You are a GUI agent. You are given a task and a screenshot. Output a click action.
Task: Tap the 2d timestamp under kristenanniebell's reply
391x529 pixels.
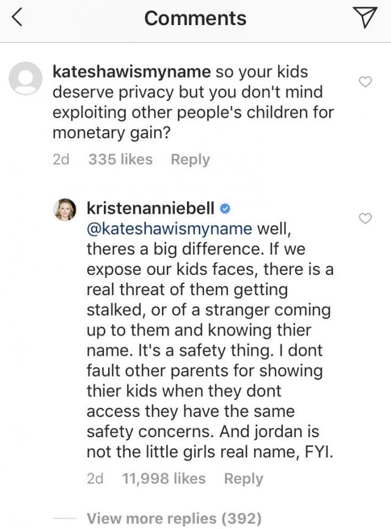pyautogui.click(x=95, y=478)
